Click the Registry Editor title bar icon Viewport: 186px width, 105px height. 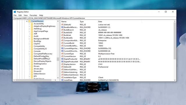(x=15, y=12)
